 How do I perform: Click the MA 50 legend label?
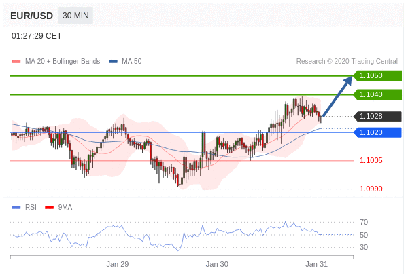pos(132,61)
